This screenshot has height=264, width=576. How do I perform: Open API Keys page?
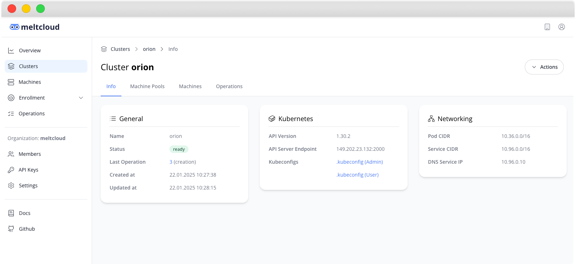[x=46, y=170]
